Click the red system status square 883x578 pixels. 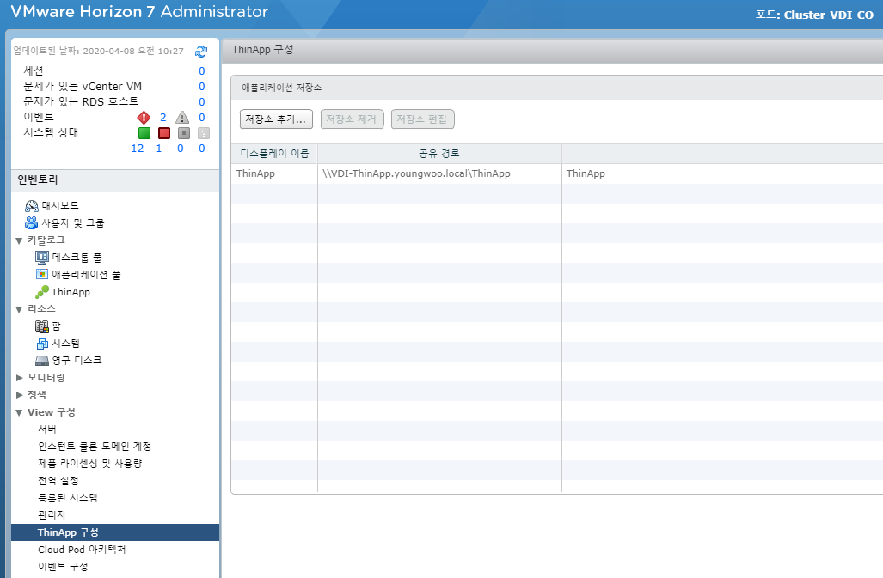click(164, 133)
